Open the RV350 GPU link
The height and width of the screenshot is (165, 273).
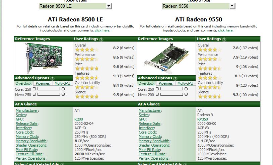[x=203, y=119]
